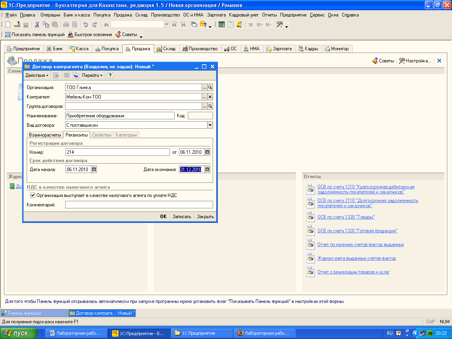Image resolution: width=452 pixels, height=339 pixels.
Task: Click the input-on-basis icon before Перейти
Action: click(76, 75)
